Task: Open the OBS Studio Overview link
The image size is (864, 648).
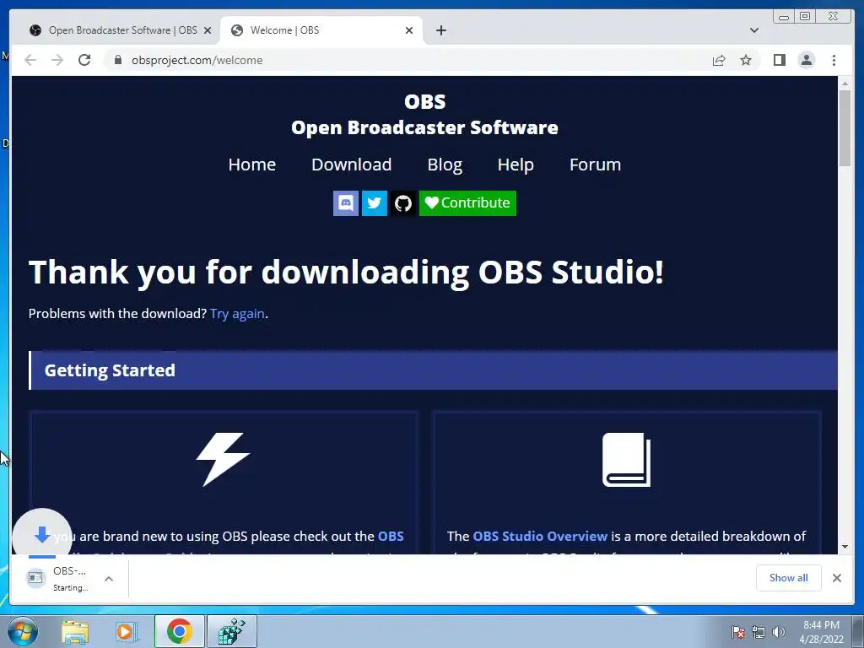Action: click(540, 536)
